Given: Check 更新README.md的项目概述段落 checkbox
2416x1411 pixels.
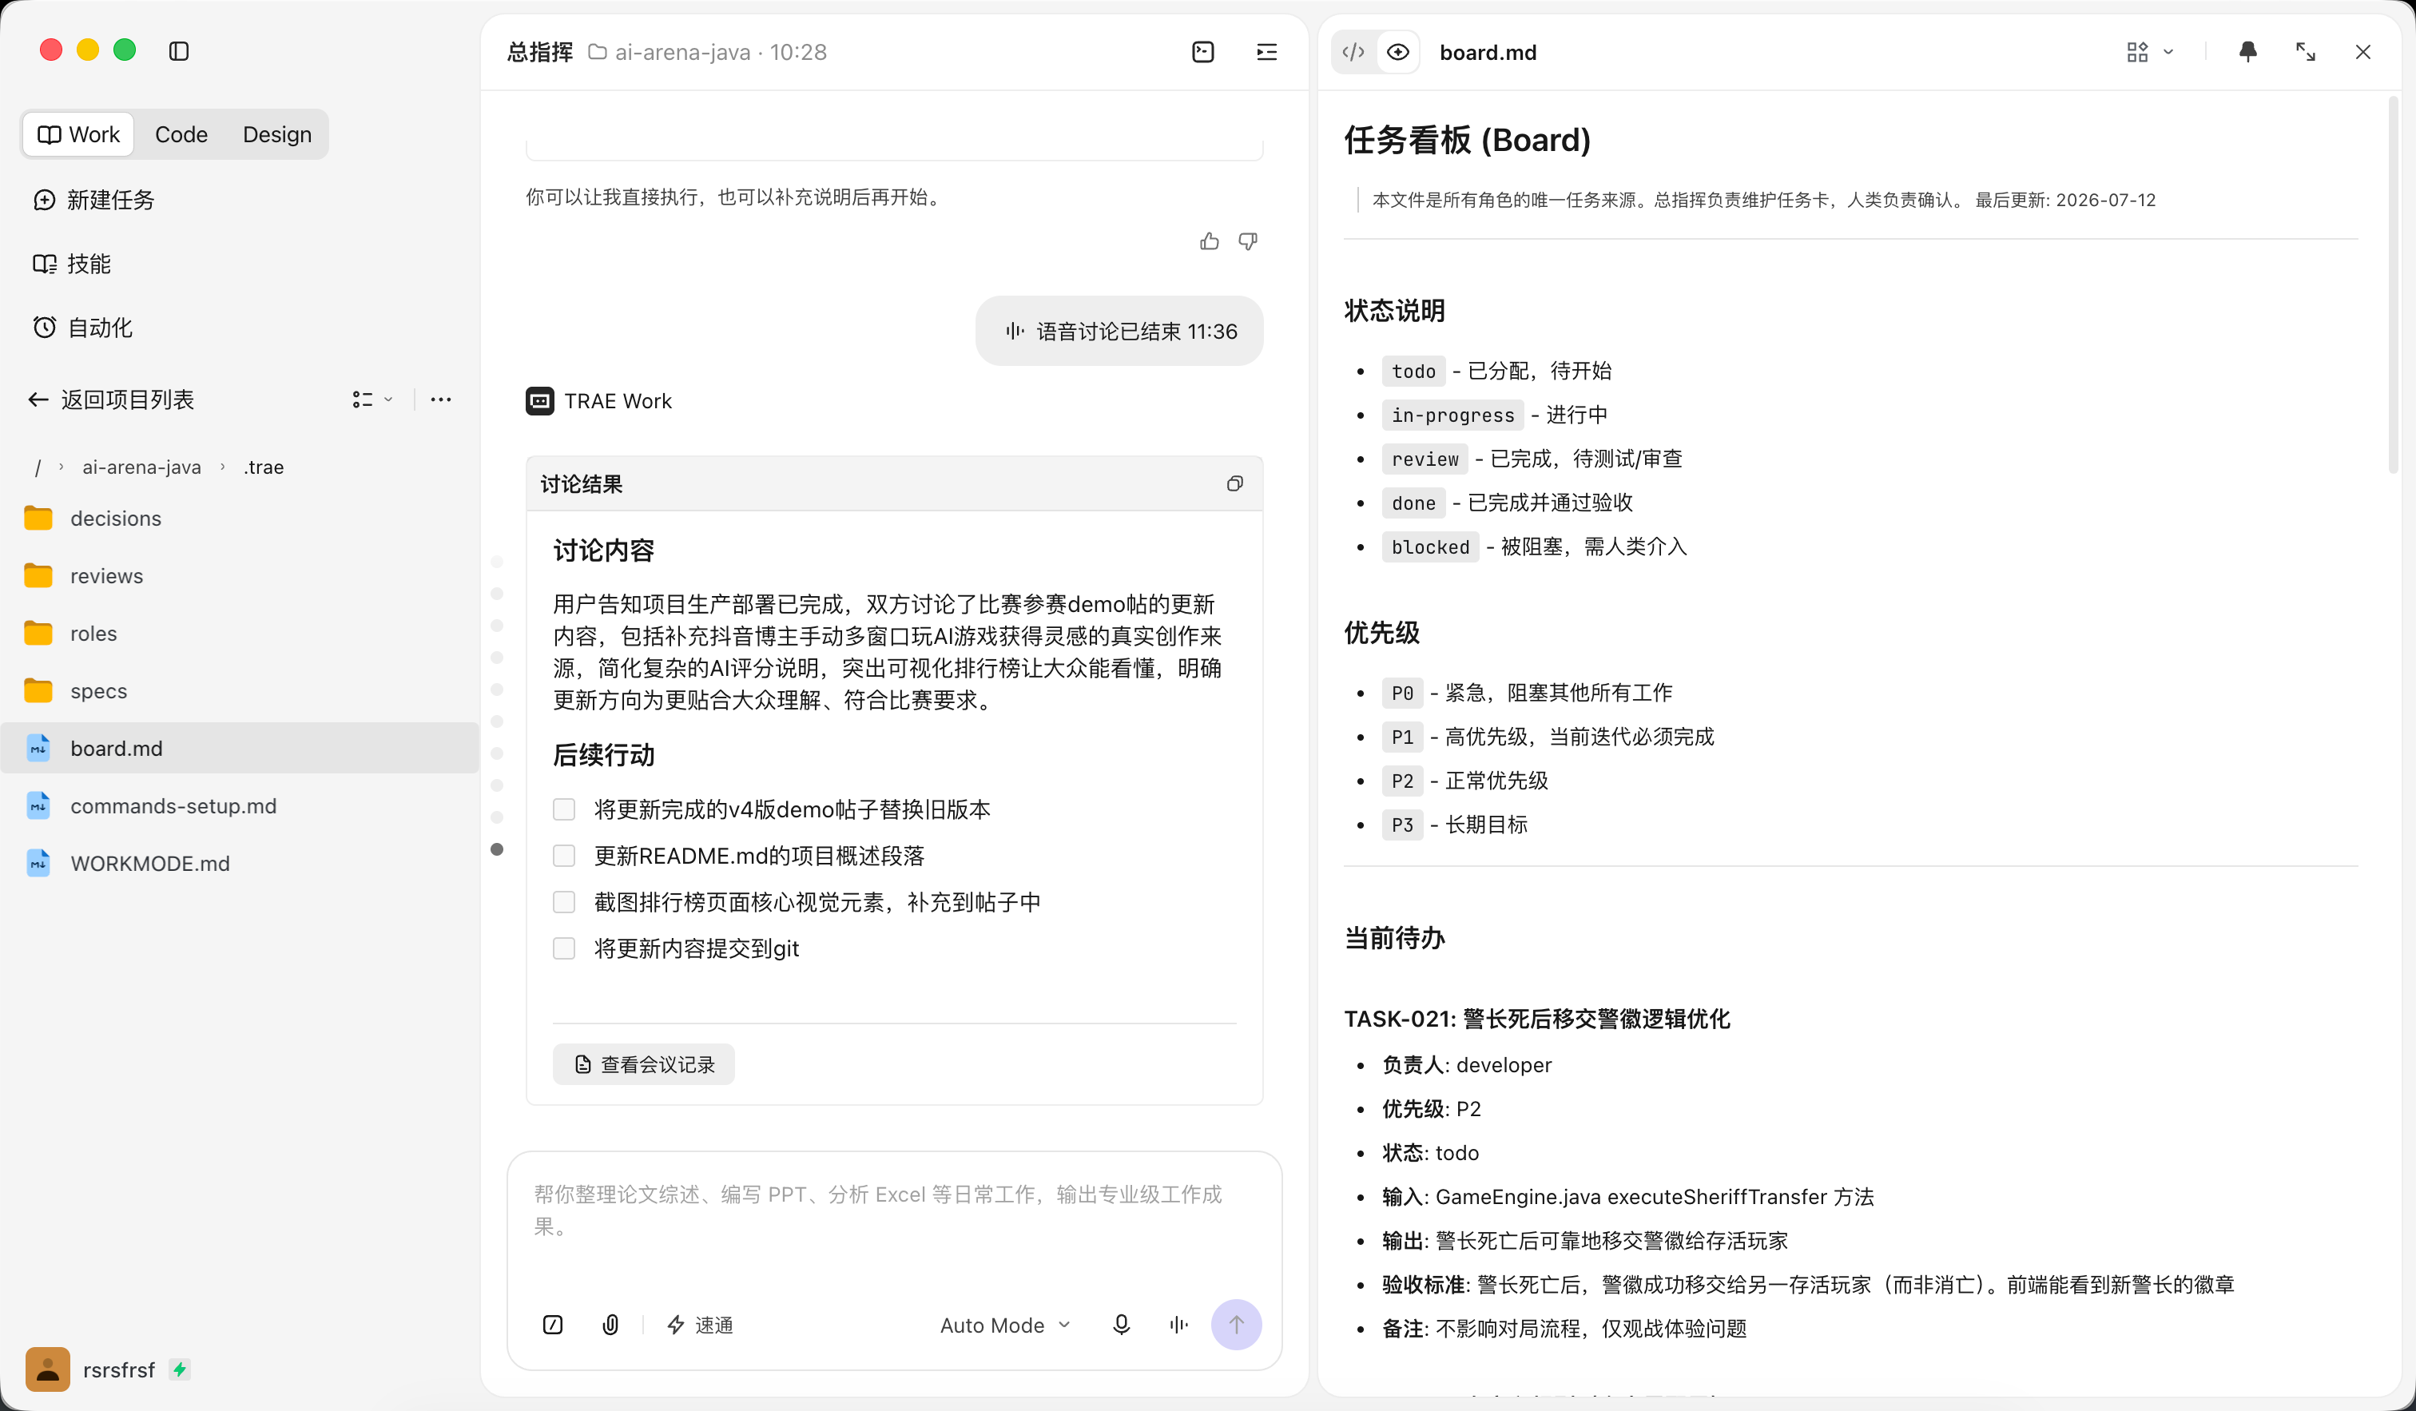Looking at the screenshot, I should tap(564, 856).
